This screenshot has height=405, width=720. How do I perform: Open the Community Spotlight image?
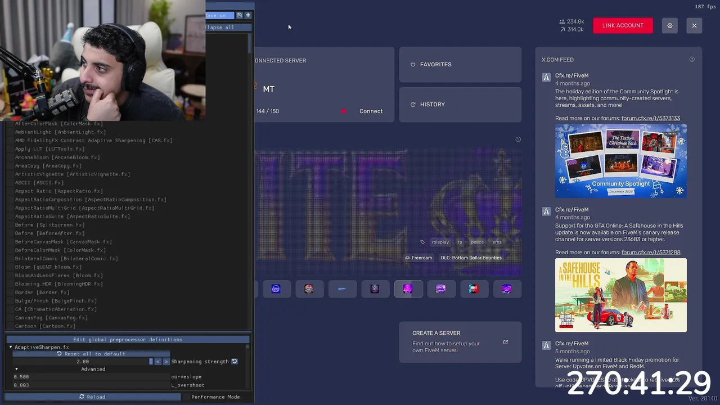tap(621, 161)
